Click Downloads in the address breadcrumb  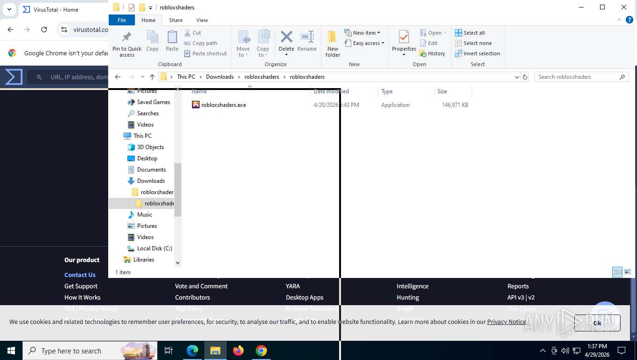pos(220,77)
